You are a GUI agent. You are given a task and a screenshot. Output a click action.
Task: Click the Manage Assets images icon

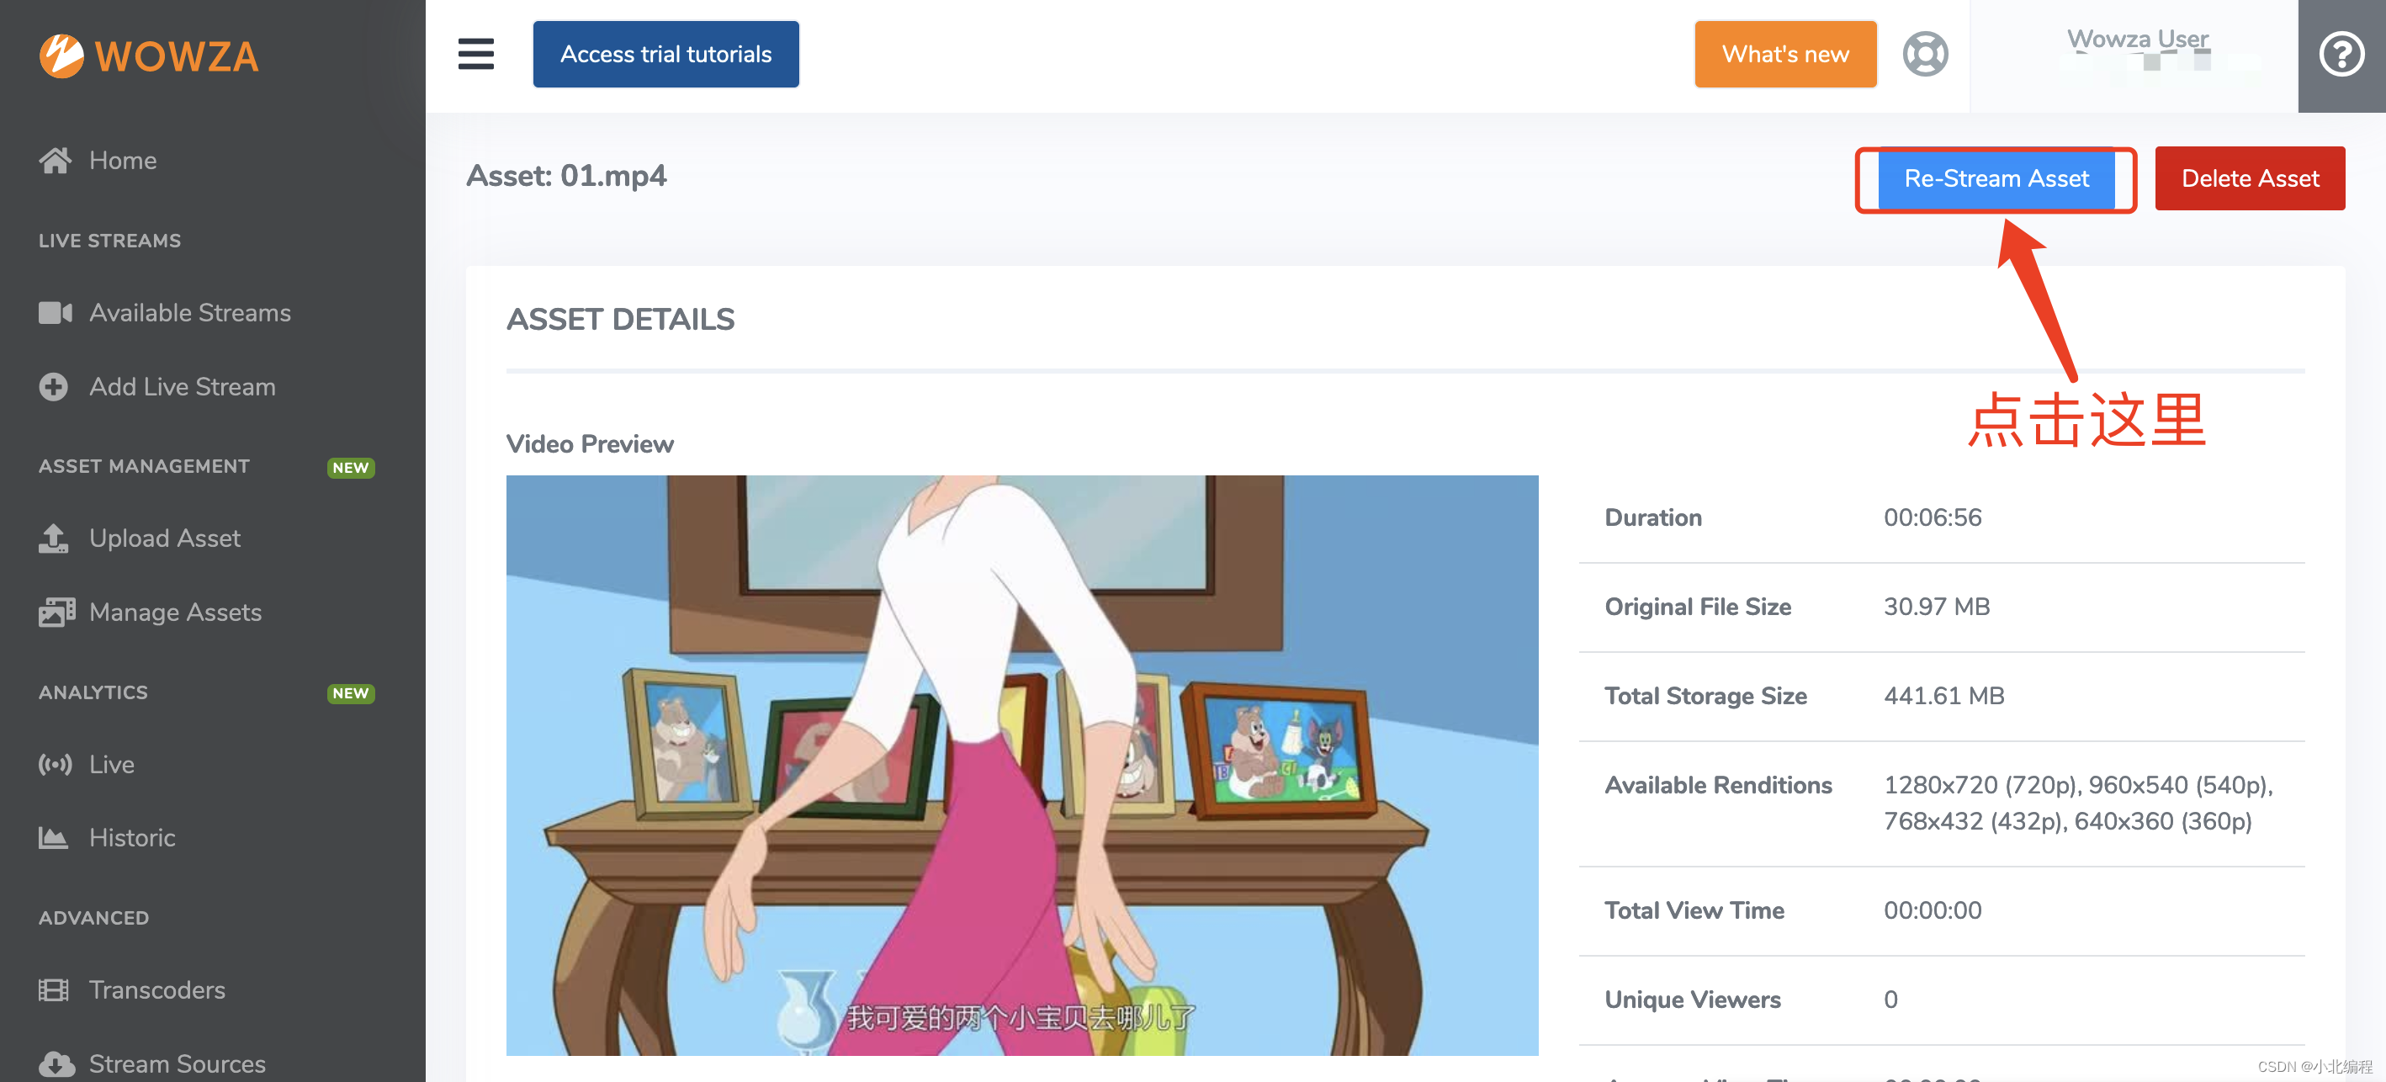tap(56, 613)
